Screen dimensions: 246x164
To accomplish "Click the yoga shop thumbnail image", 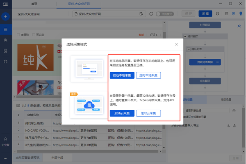I will click(x=35, y=88).
